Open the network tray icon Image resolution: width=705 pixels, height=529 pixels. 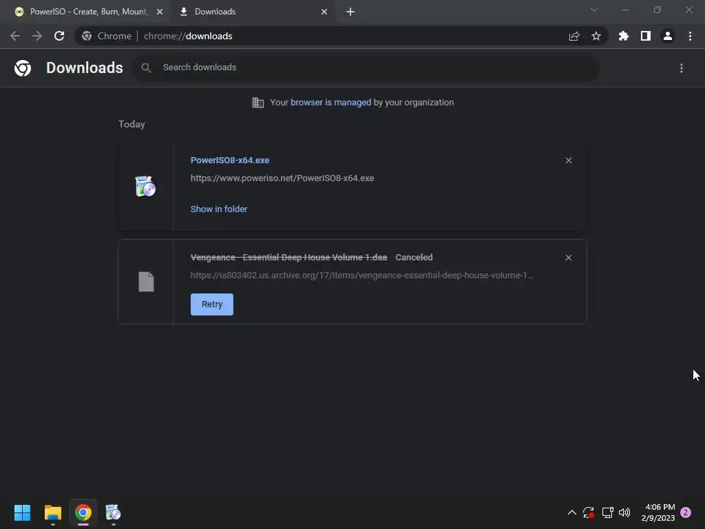607,512
